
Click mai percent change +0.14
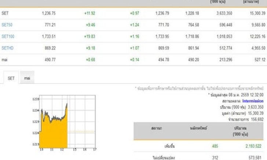click(x=135, y=60)
